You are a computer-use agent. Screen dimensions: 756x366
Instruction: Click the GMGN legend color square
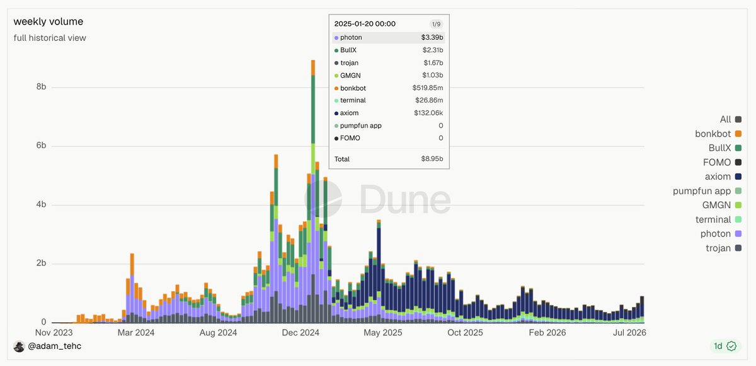click(x=738, y=205)
